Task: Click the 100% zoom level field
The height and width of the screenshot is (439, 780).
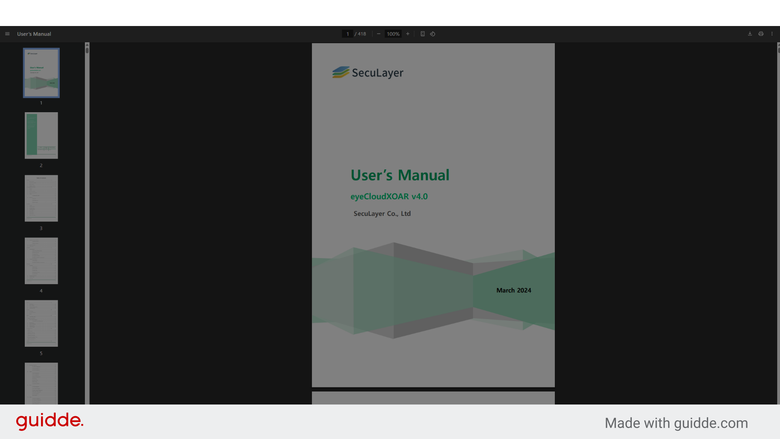Action: pos(393,34)
